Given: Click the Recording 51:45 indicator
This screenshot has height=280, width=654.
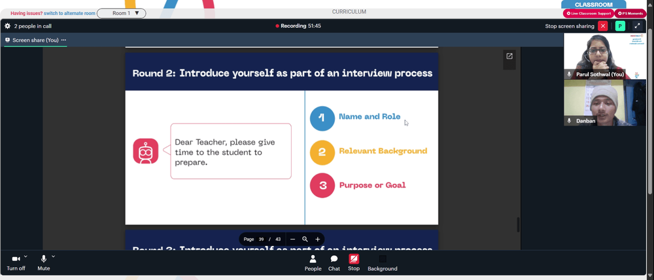Looking at the screenshot, I should (x=298, y=26).
